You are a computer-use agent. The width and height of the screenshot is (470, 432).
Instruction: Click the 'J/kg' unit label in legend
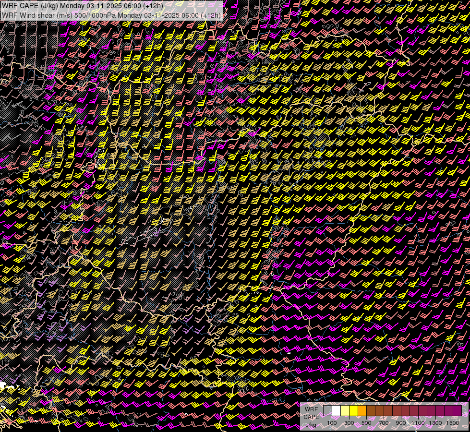(311, 425)
